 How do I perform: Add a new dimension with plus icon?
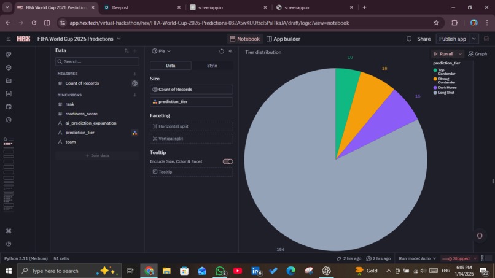(x=134, y=95)
